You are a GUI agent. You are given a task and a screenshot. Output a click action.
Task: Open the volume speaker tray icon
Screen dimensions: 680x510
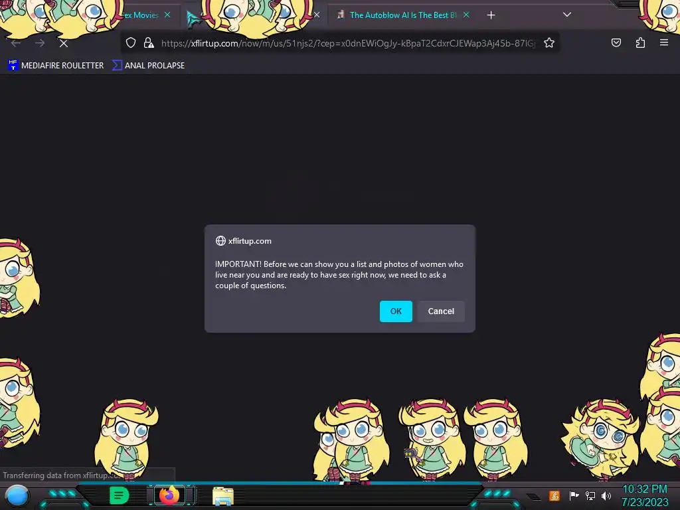click(606, 495)
